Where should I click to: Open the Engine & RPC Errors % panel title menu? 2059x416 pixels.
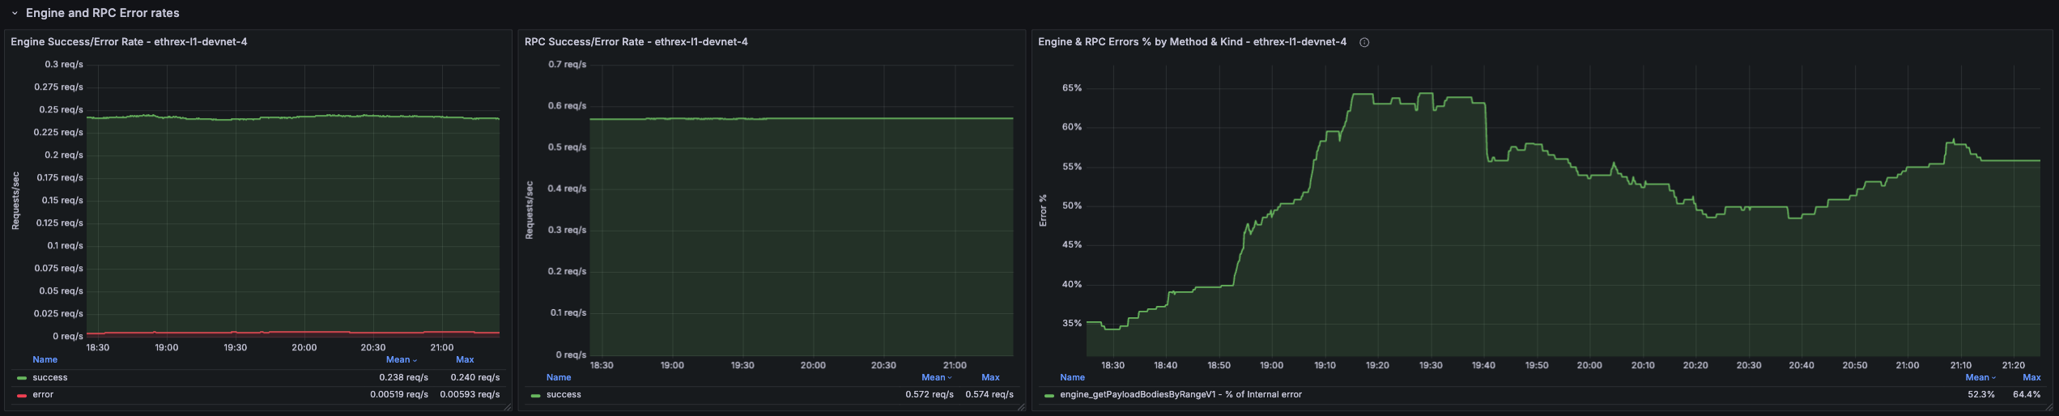(1192, 42)
